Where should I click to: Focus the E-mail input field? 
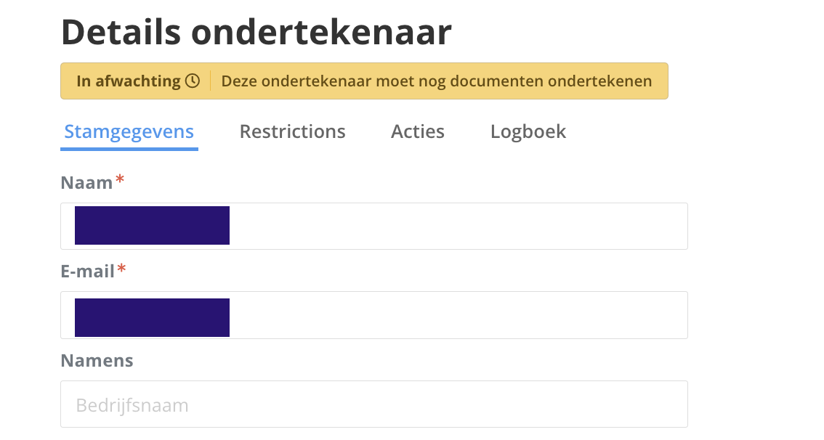(374, 315)
